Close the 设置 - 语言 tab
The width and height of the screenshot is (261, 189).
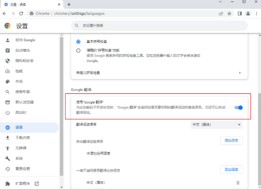[59, 4]
